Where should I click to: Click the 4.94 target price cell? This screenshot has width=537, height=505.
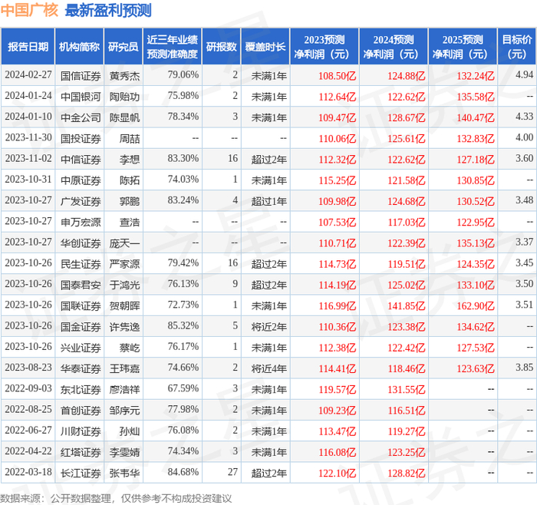[x=524, y=74]
